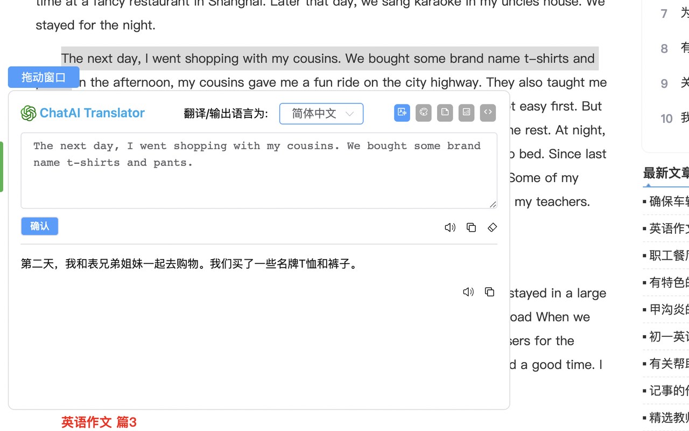Click the ChatAI Translator logo
Screen dimensions: 689x431
coord(83,113)
